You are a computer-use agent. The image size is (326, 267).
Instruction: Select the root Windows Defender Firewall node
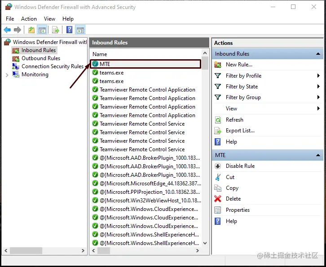tap(50, 42)
